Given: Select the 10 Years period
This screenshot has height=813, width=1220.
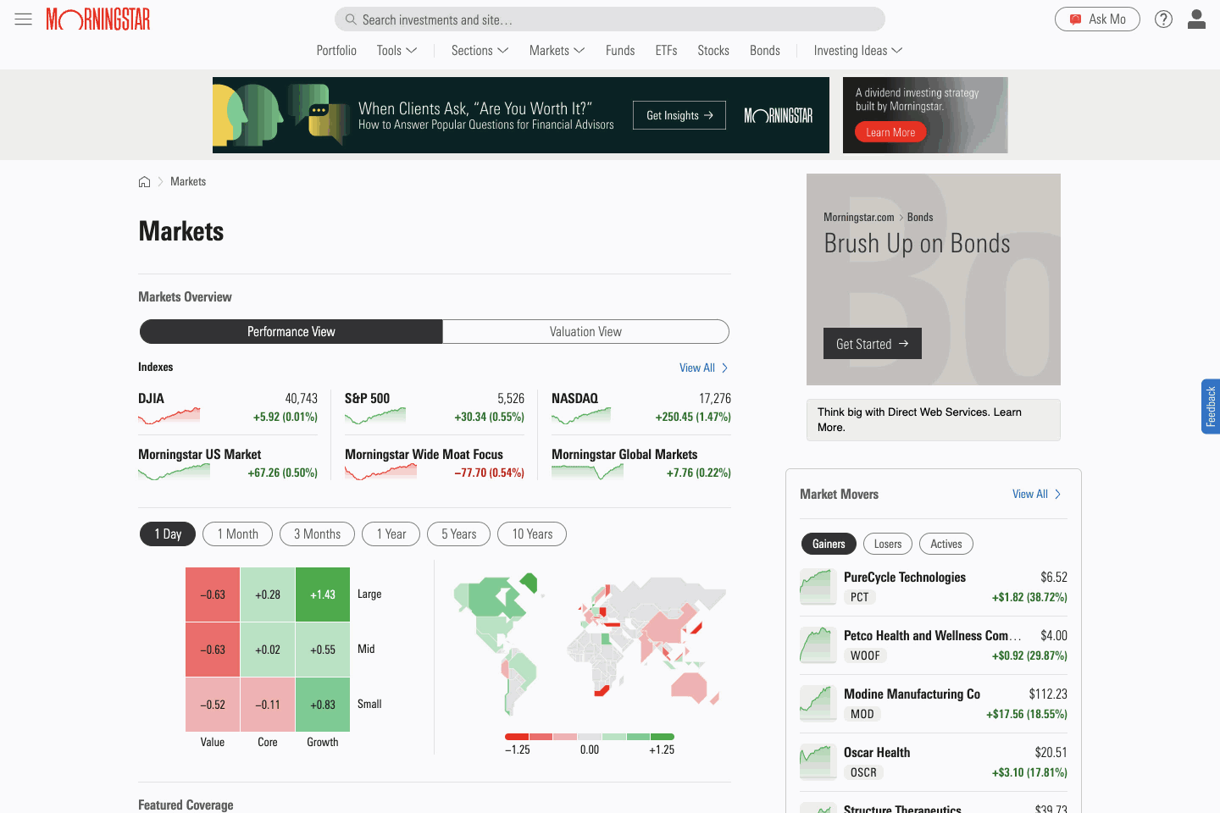Looking at the screenshot, I should (532, 534).
